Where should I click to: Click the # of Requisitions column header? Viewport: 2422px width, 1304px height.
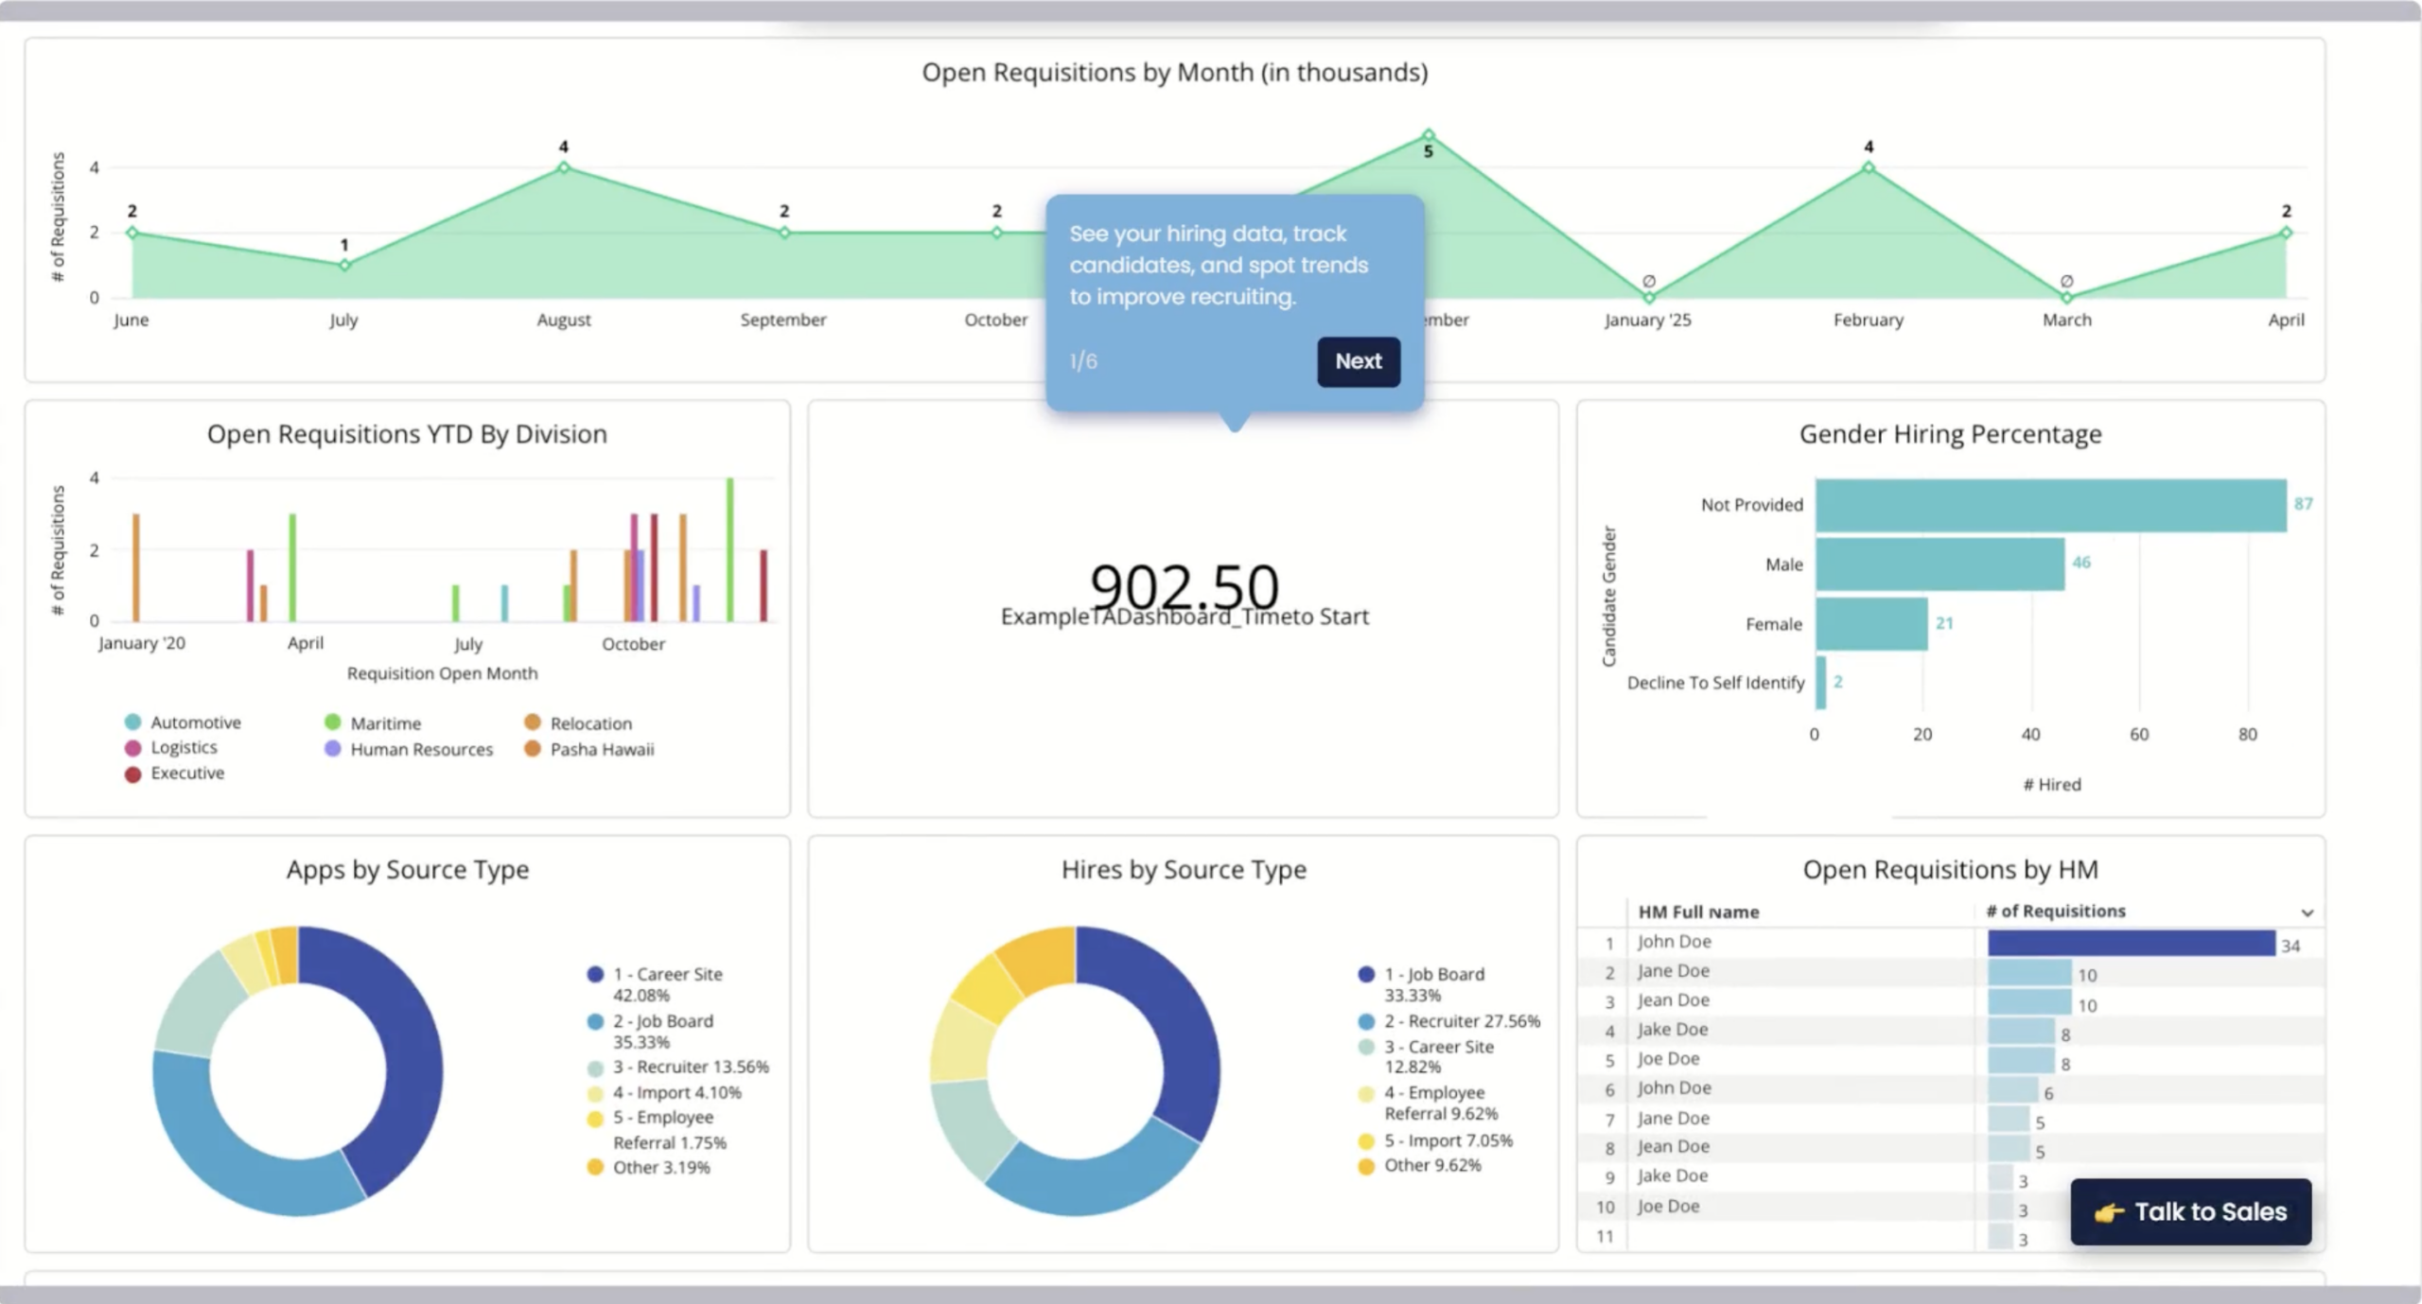coord(2055,912)
